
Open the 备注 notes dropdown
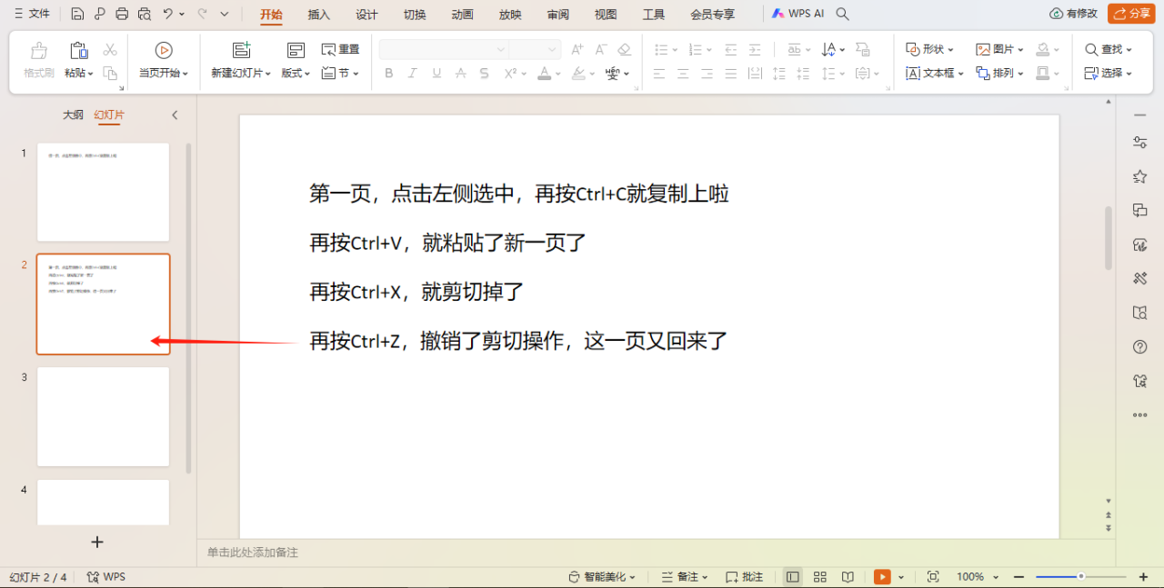tap(685, 576)
